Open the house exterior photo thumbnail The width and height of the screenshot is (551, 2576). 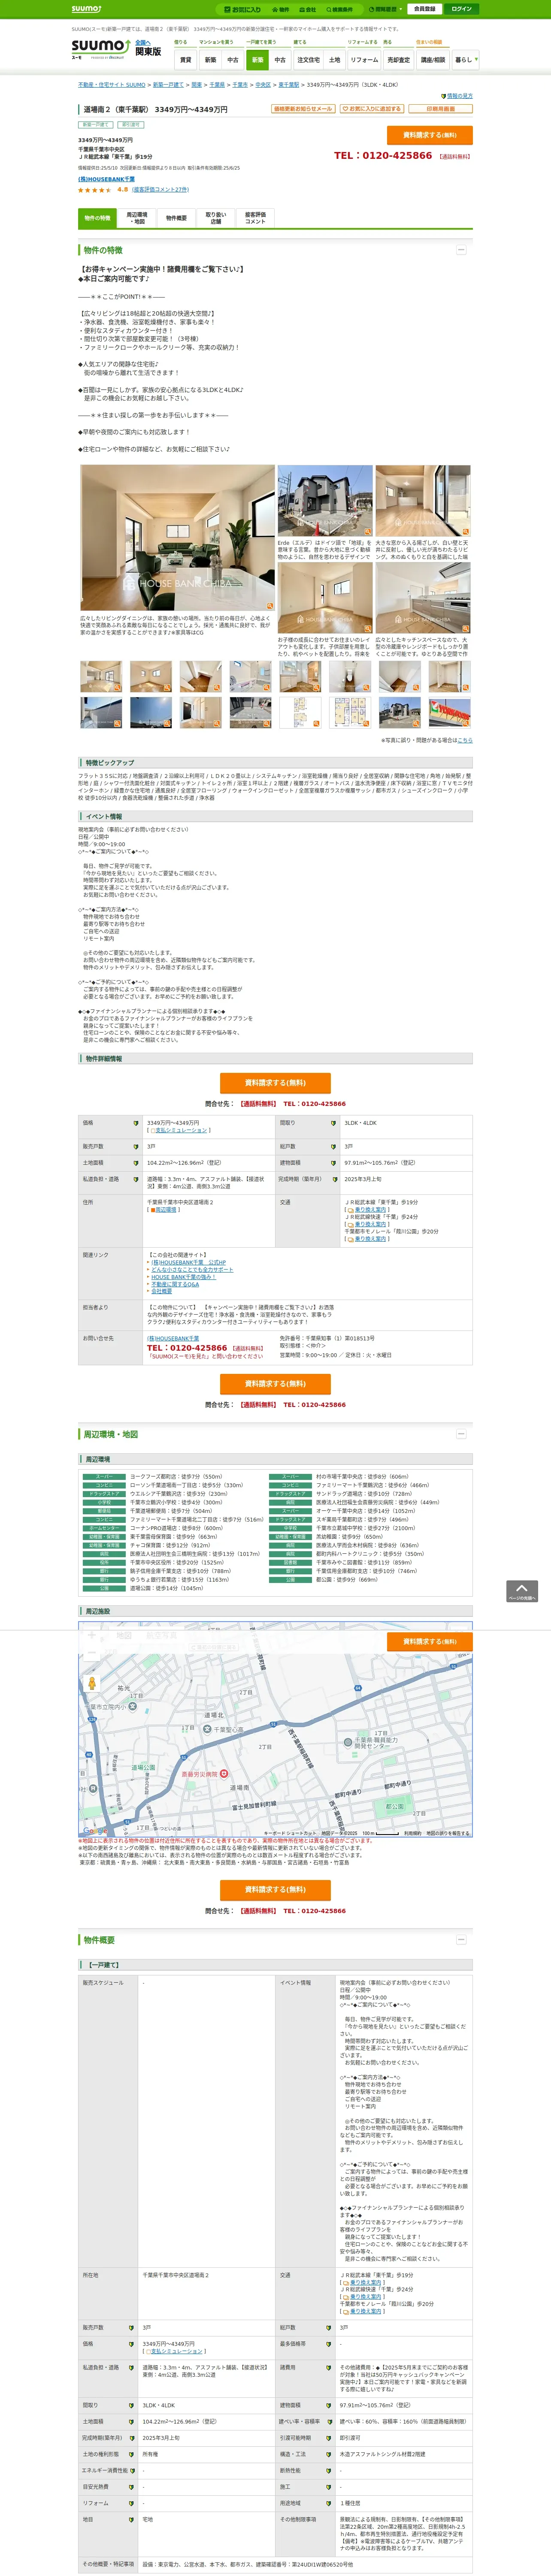coord(324,501)
